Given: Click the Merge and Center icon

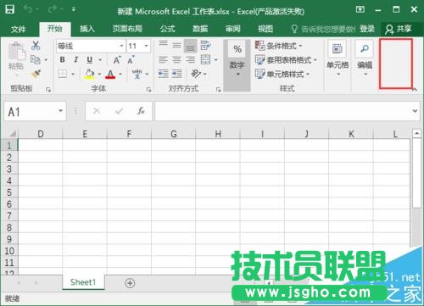Looking at the screenshot, I should click(x=205, y=60).
